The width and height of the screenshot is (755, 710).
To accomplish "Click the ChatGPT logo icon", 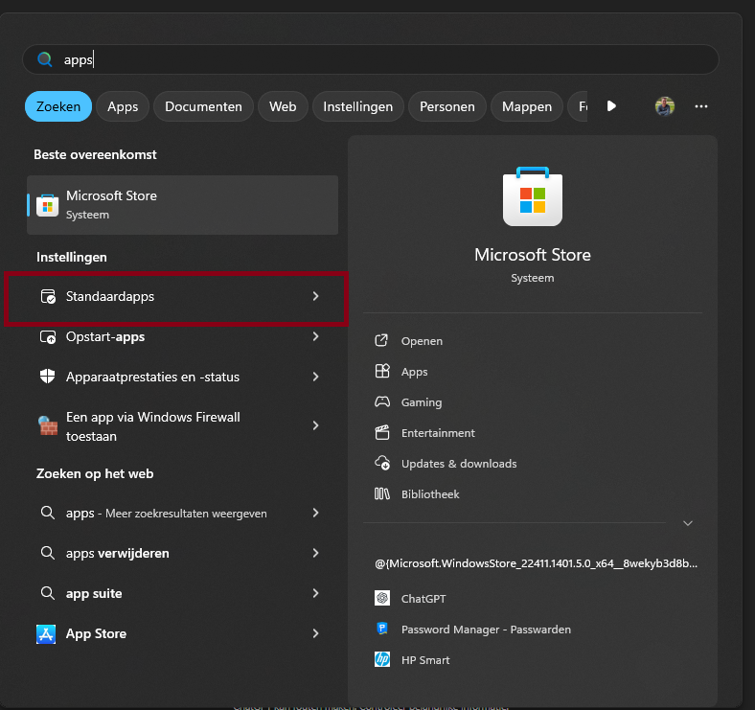I will click(382, 598).
